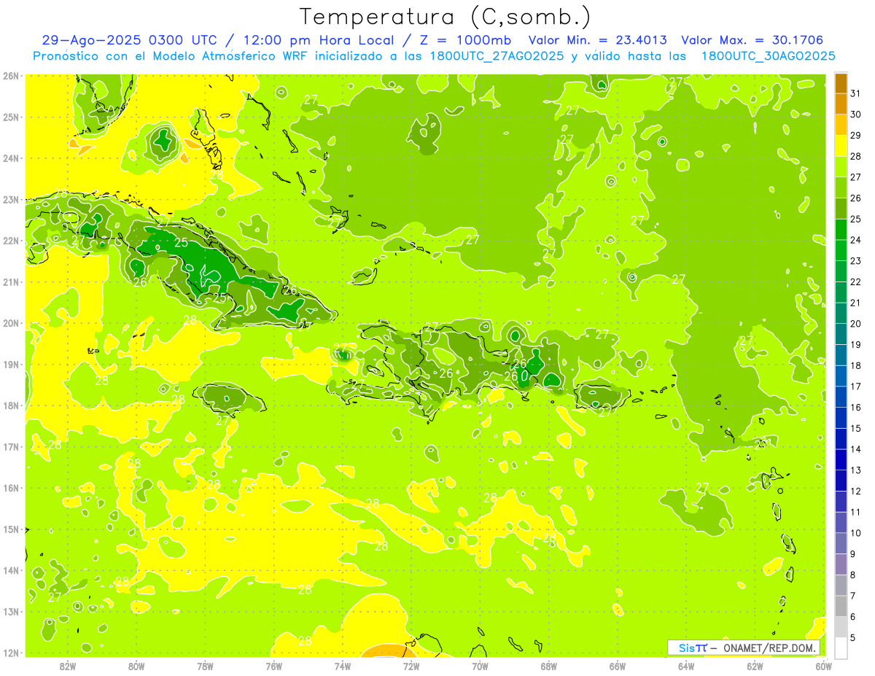Click the "Valor Max. = 30.1706" value
The height and width of the screenshot is (676, 875).
(x=752, y=40)
